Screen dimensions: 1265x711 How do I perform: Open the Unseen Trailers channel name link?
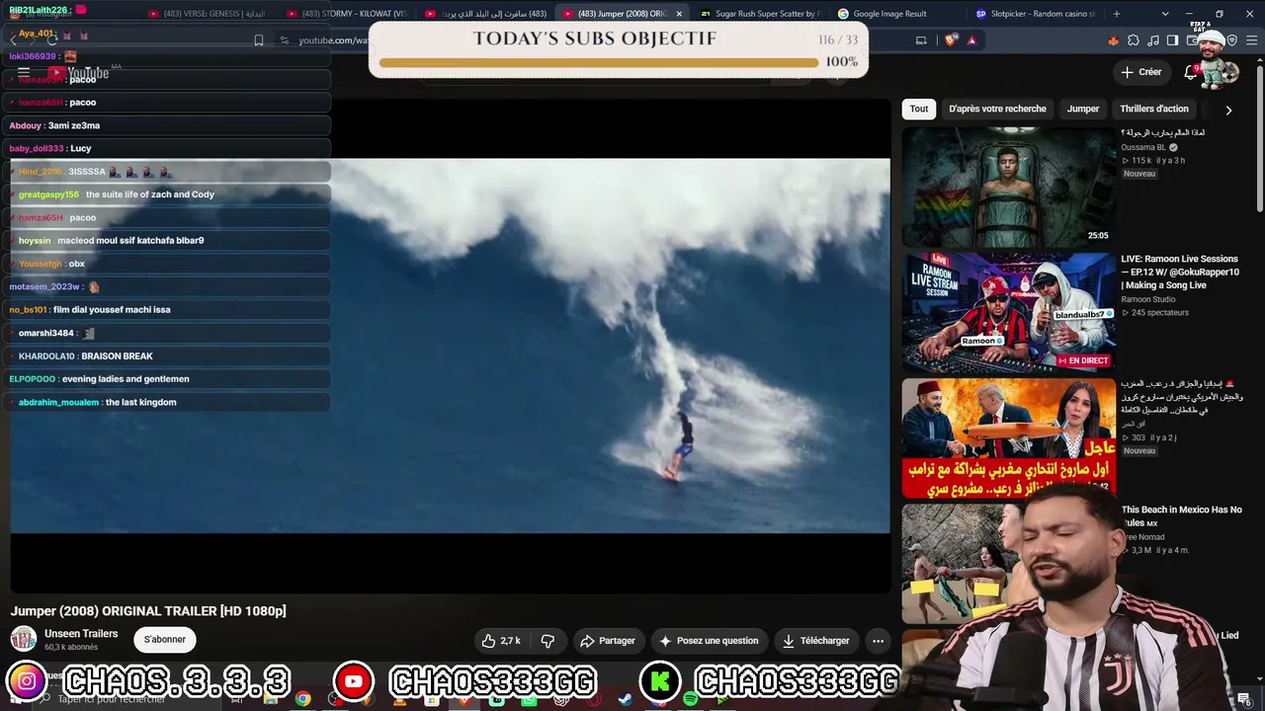click(x=81, y=634)
